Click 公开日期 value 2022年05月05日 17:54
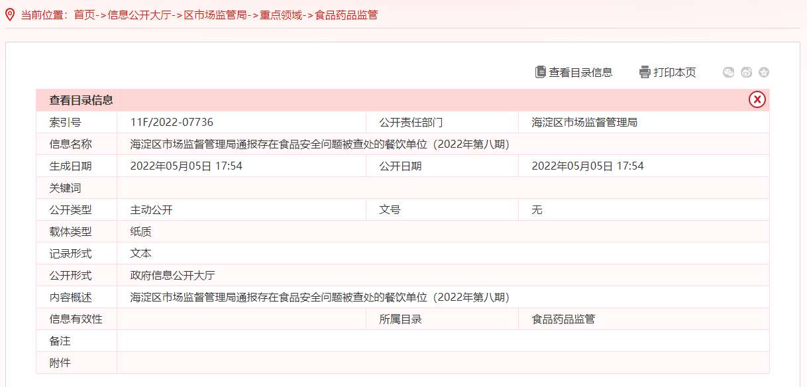This screenshot has height=387, width=807. click(588, 166)
